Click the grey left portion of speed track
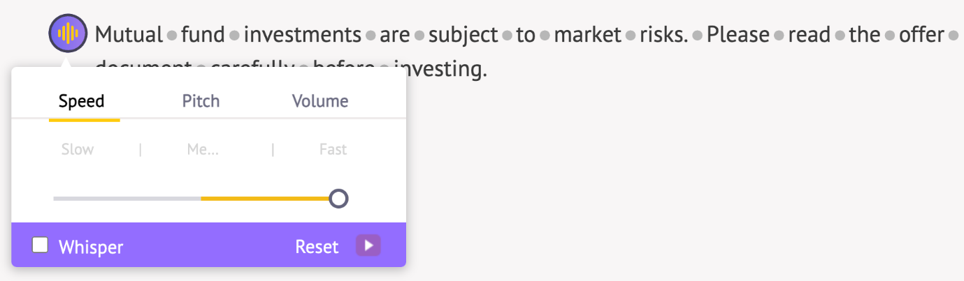 click(x=126, y=199)
